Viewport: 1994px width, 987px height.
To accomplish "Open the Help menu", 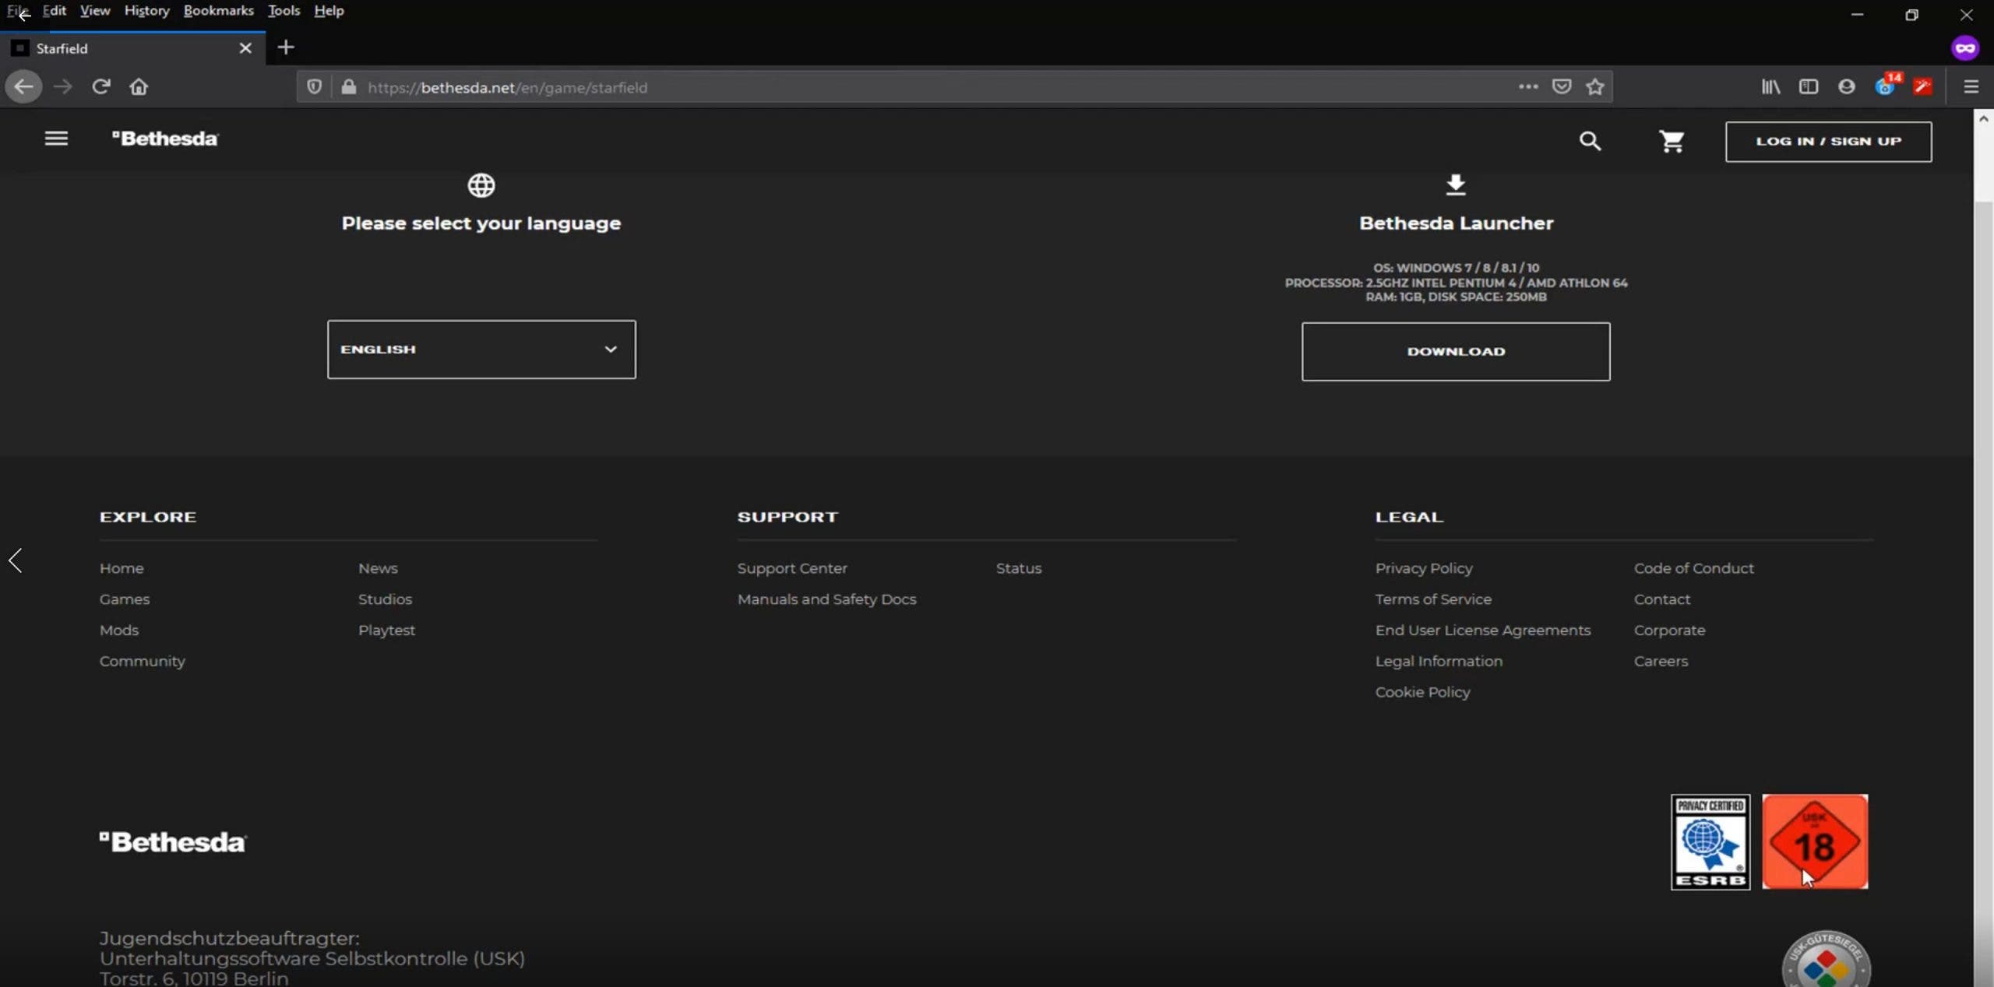I will pos(329,11).
